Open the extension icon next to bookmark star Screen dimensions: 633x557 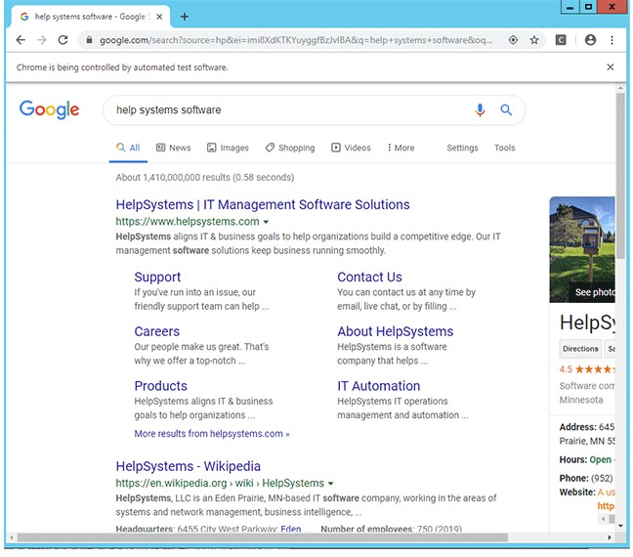click(x=561, y=40)
